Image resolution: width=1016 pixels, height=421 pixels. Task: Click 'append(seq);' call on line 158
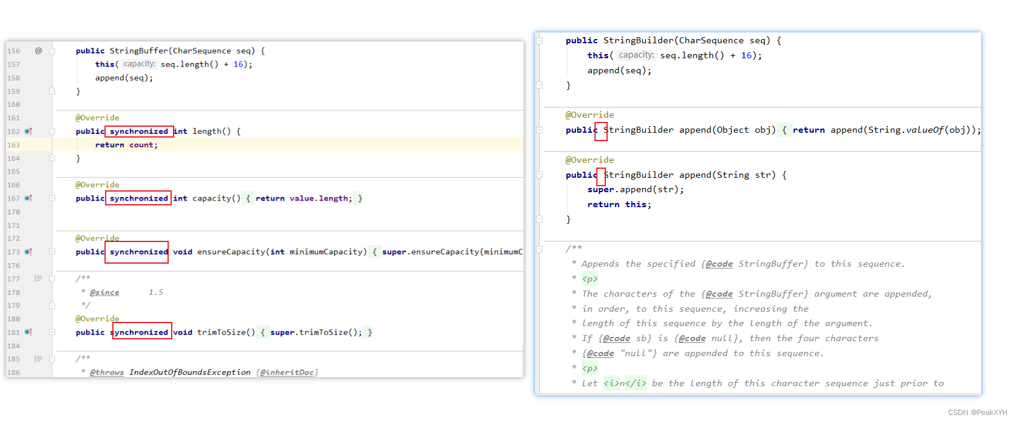point(124,78)
